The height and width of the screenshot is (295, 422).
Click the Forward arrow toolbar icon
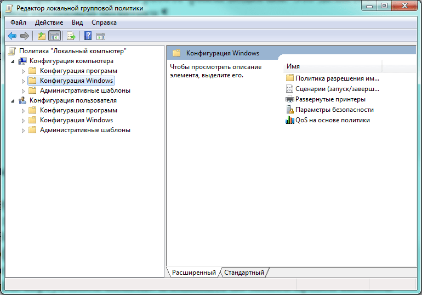tap(25, 36)
